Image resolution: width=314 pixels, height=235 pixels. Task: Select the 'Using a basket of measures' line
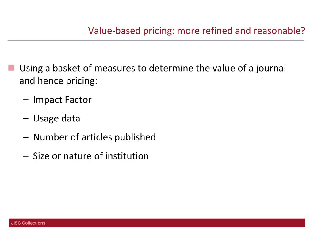point(153,68)
